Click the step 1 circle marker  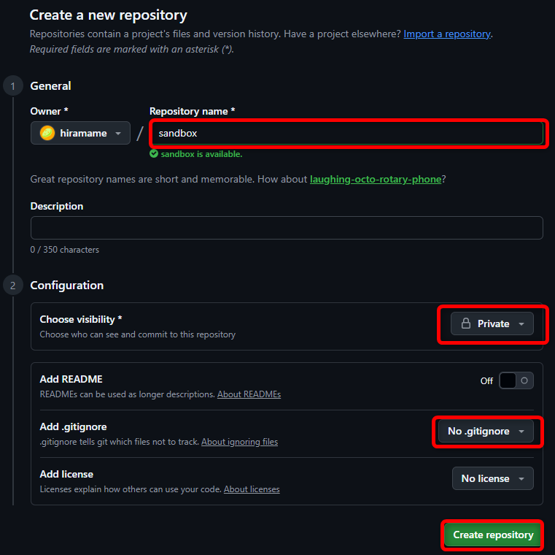click(x=13, y=86)
